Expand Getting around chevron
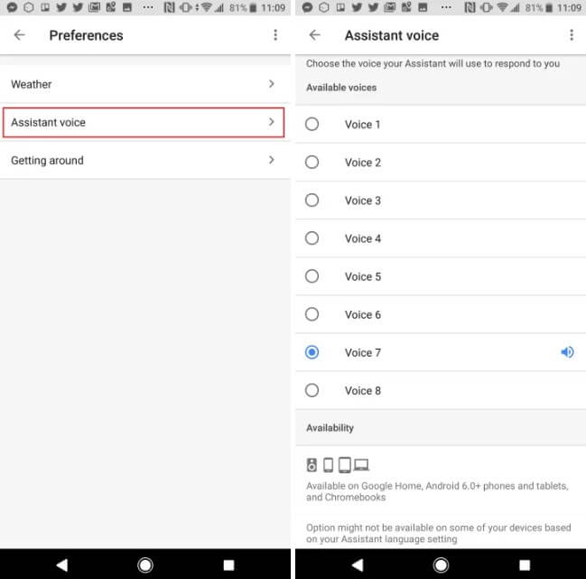The width and height of the screenshot is (586, 579). coord(272,160)
